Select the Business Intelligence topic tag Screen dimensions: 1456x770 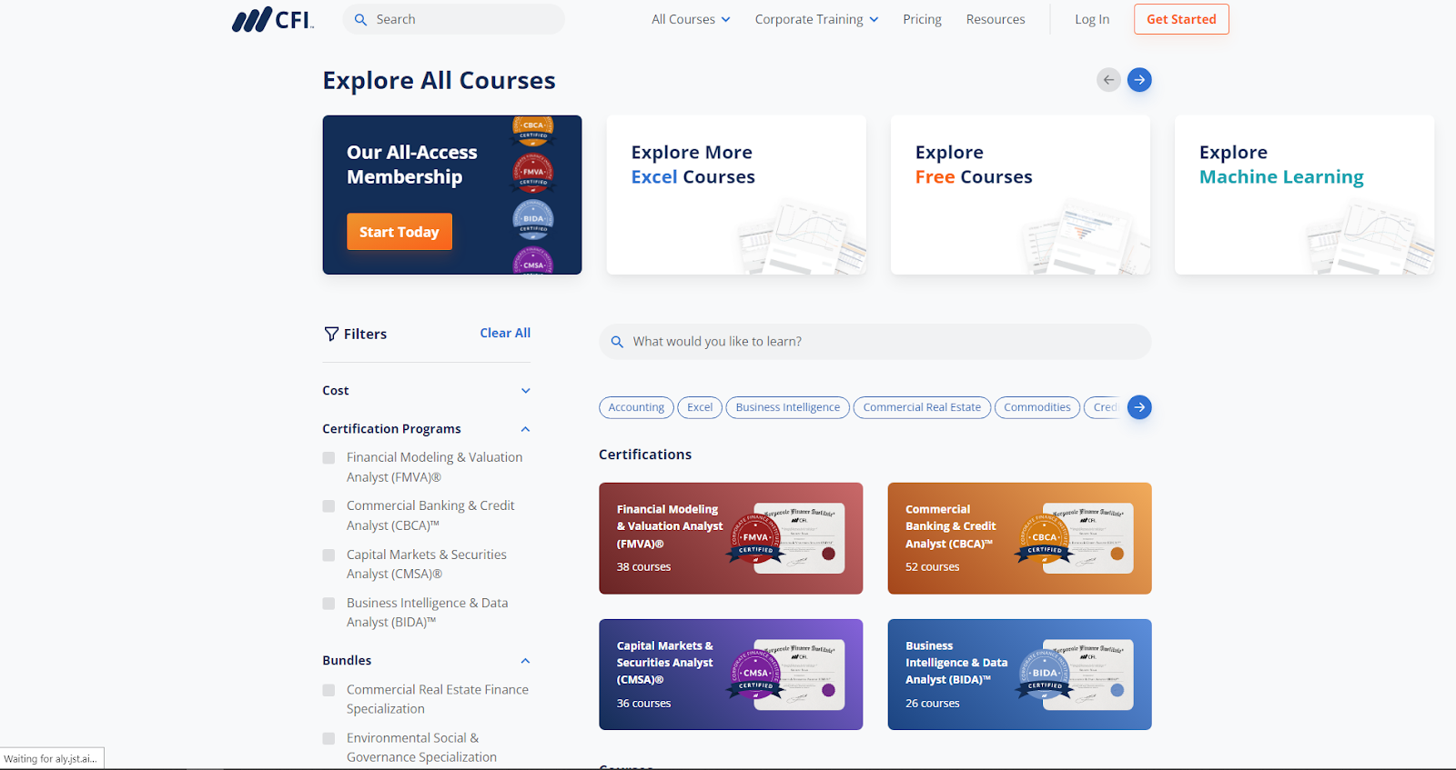pos(788,407)
